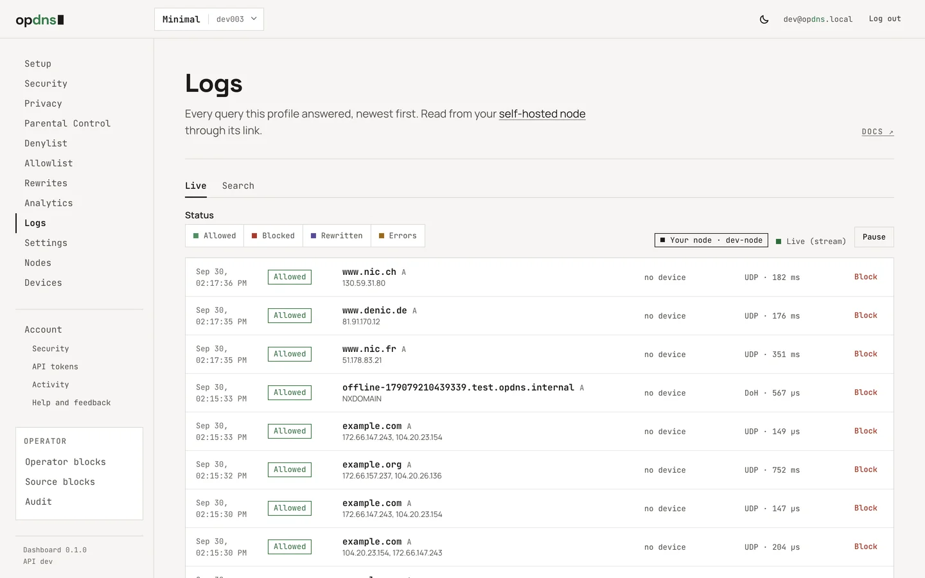925x578 pixels.
Task: Block www.denic.de query
Action: 865,315
